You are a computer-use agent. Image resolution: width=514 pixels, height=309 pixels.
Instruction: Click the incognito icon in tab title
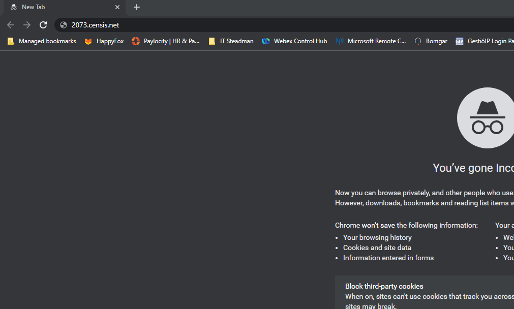pos(14,7)
